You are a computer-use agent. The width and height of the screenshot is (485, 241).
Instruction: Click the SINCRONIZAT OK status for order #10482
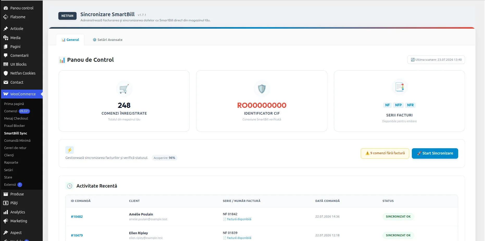coord(398,217)
